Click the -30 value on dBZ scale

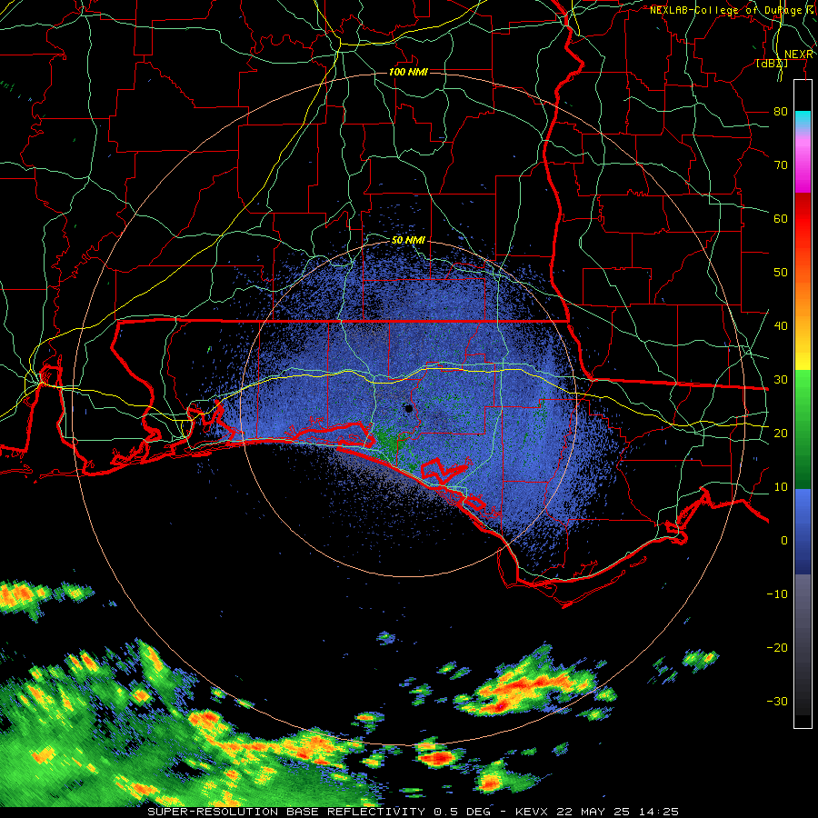click(777, 701)
